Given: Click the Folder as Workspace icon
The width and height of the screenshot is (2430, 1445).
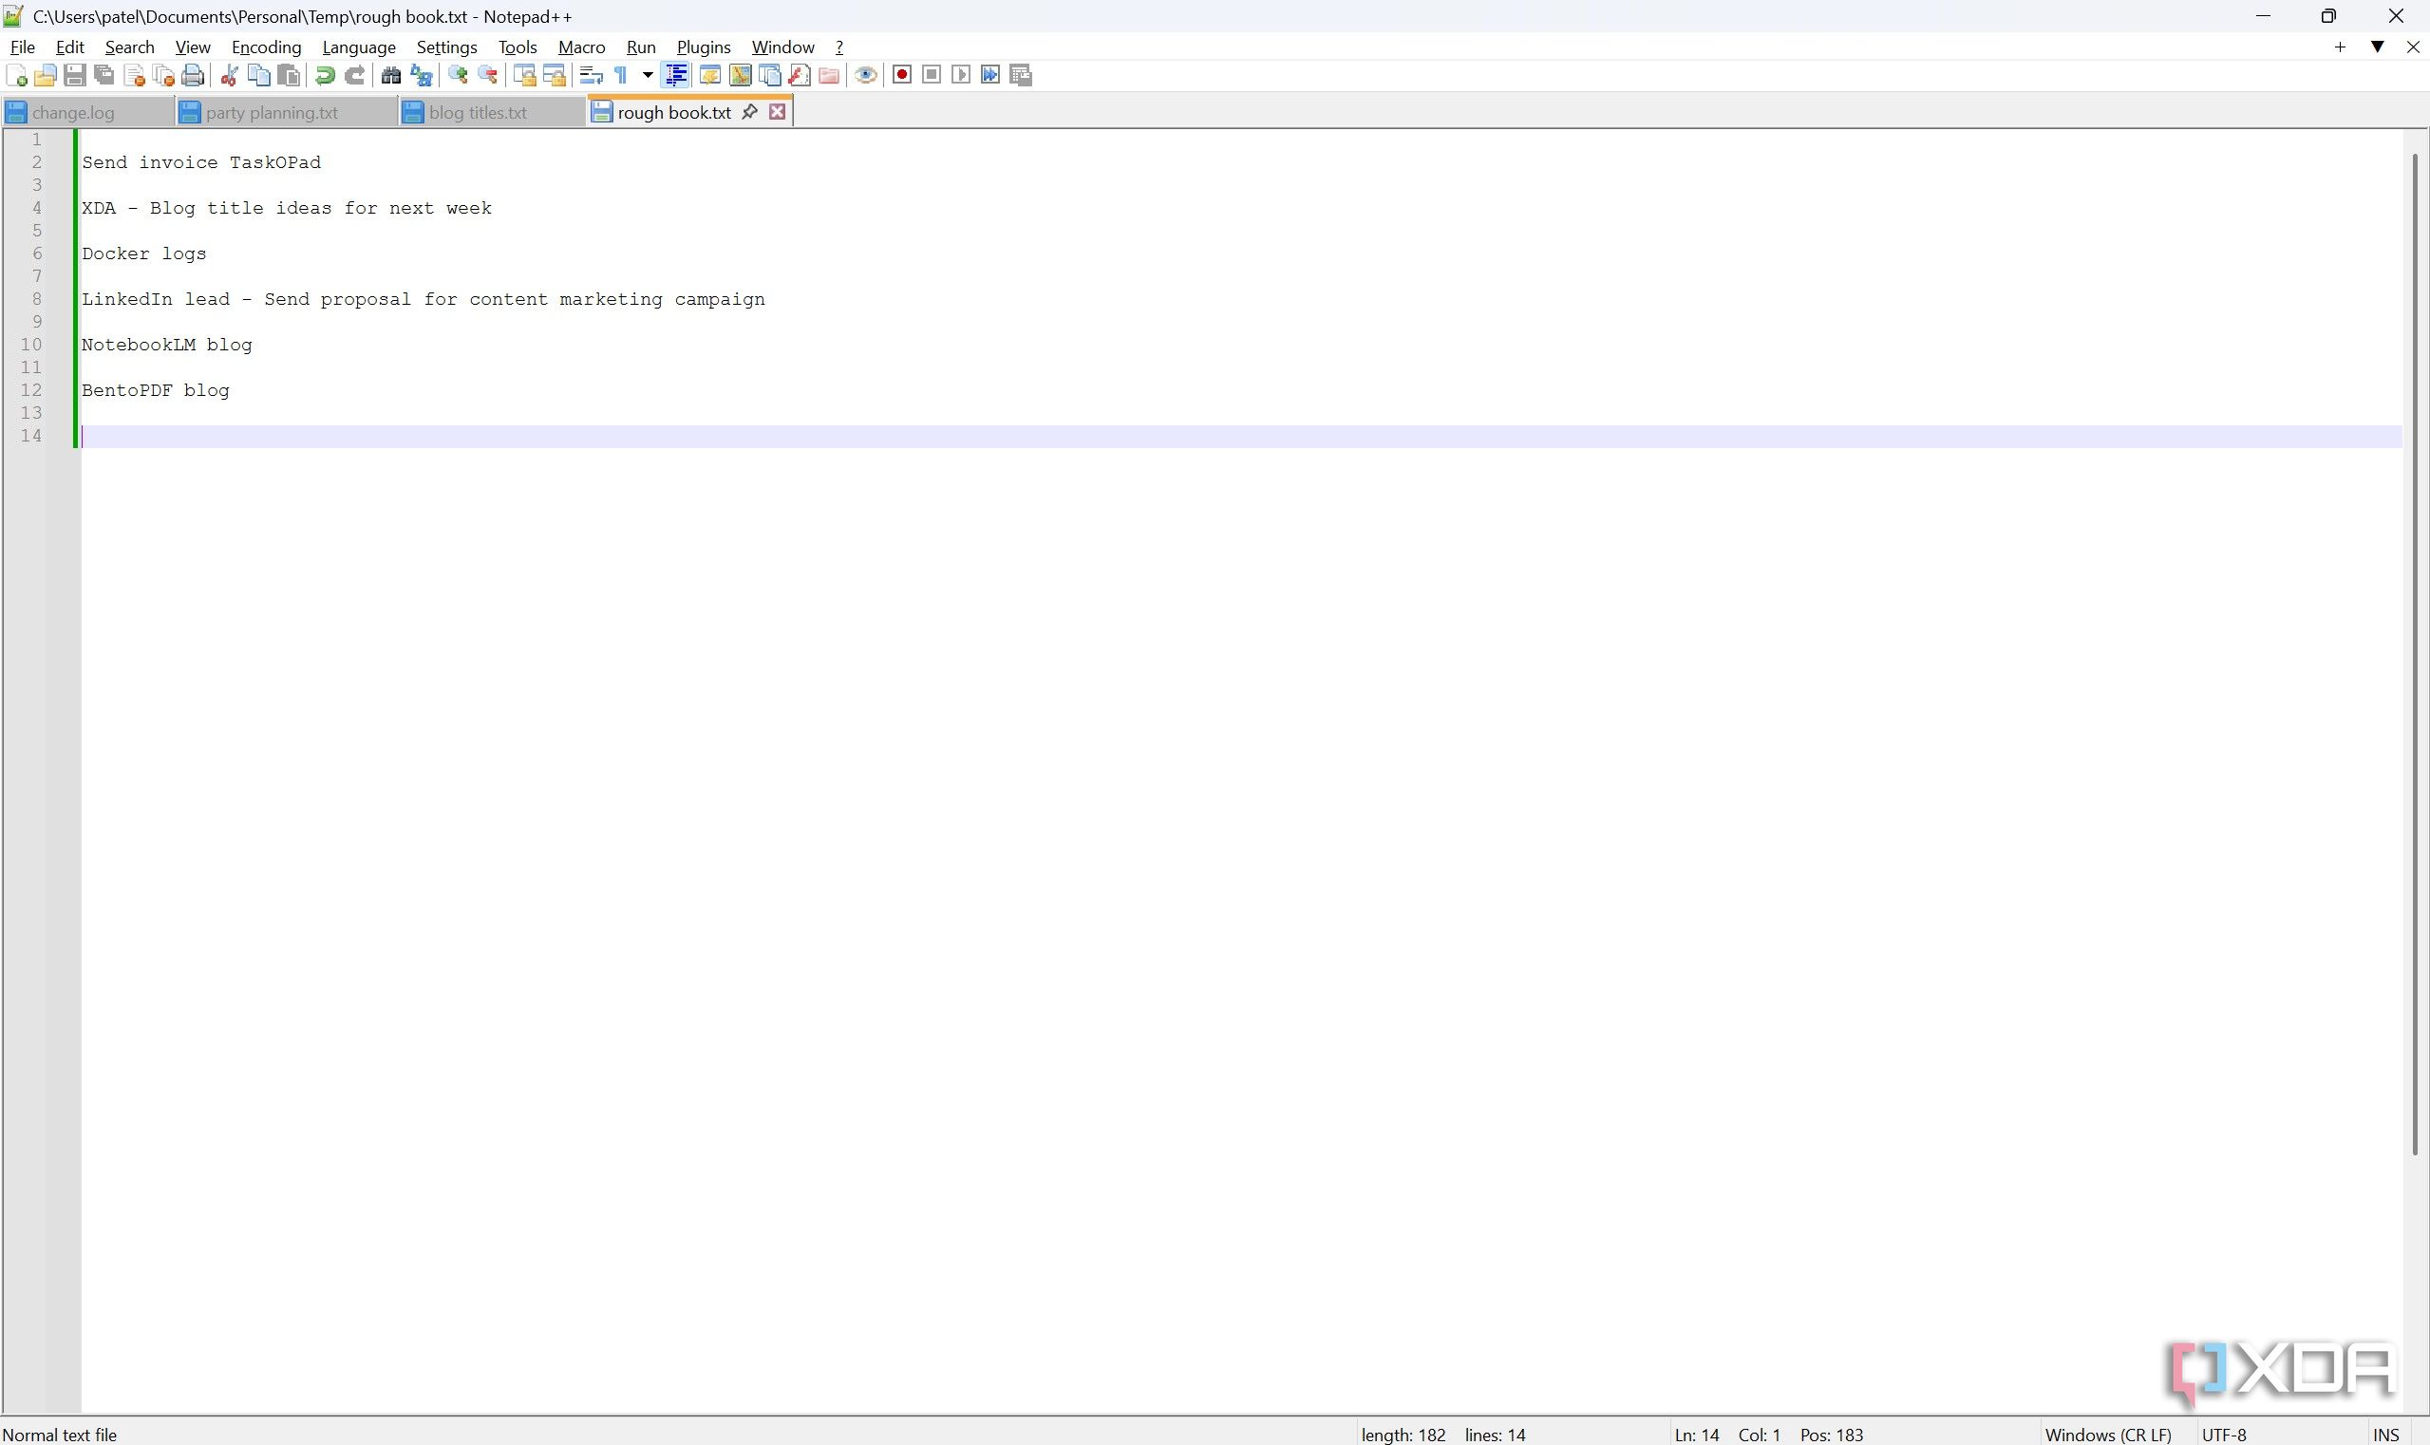Looking at the screenshot, I should [x=830, y=75].
